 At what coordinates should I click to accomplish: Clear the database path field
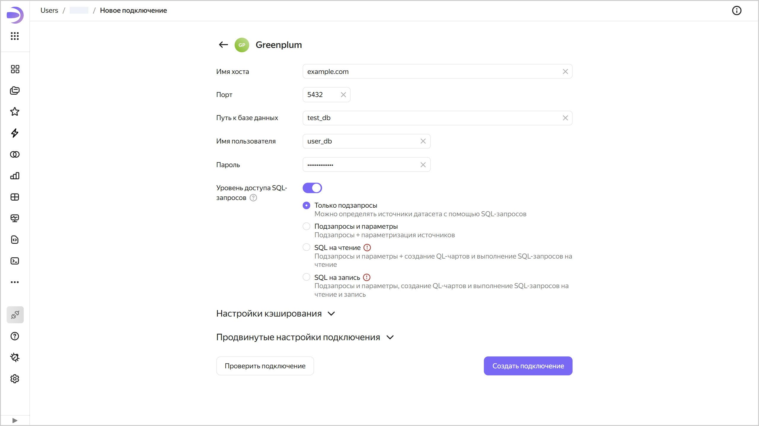click(565, 118)
